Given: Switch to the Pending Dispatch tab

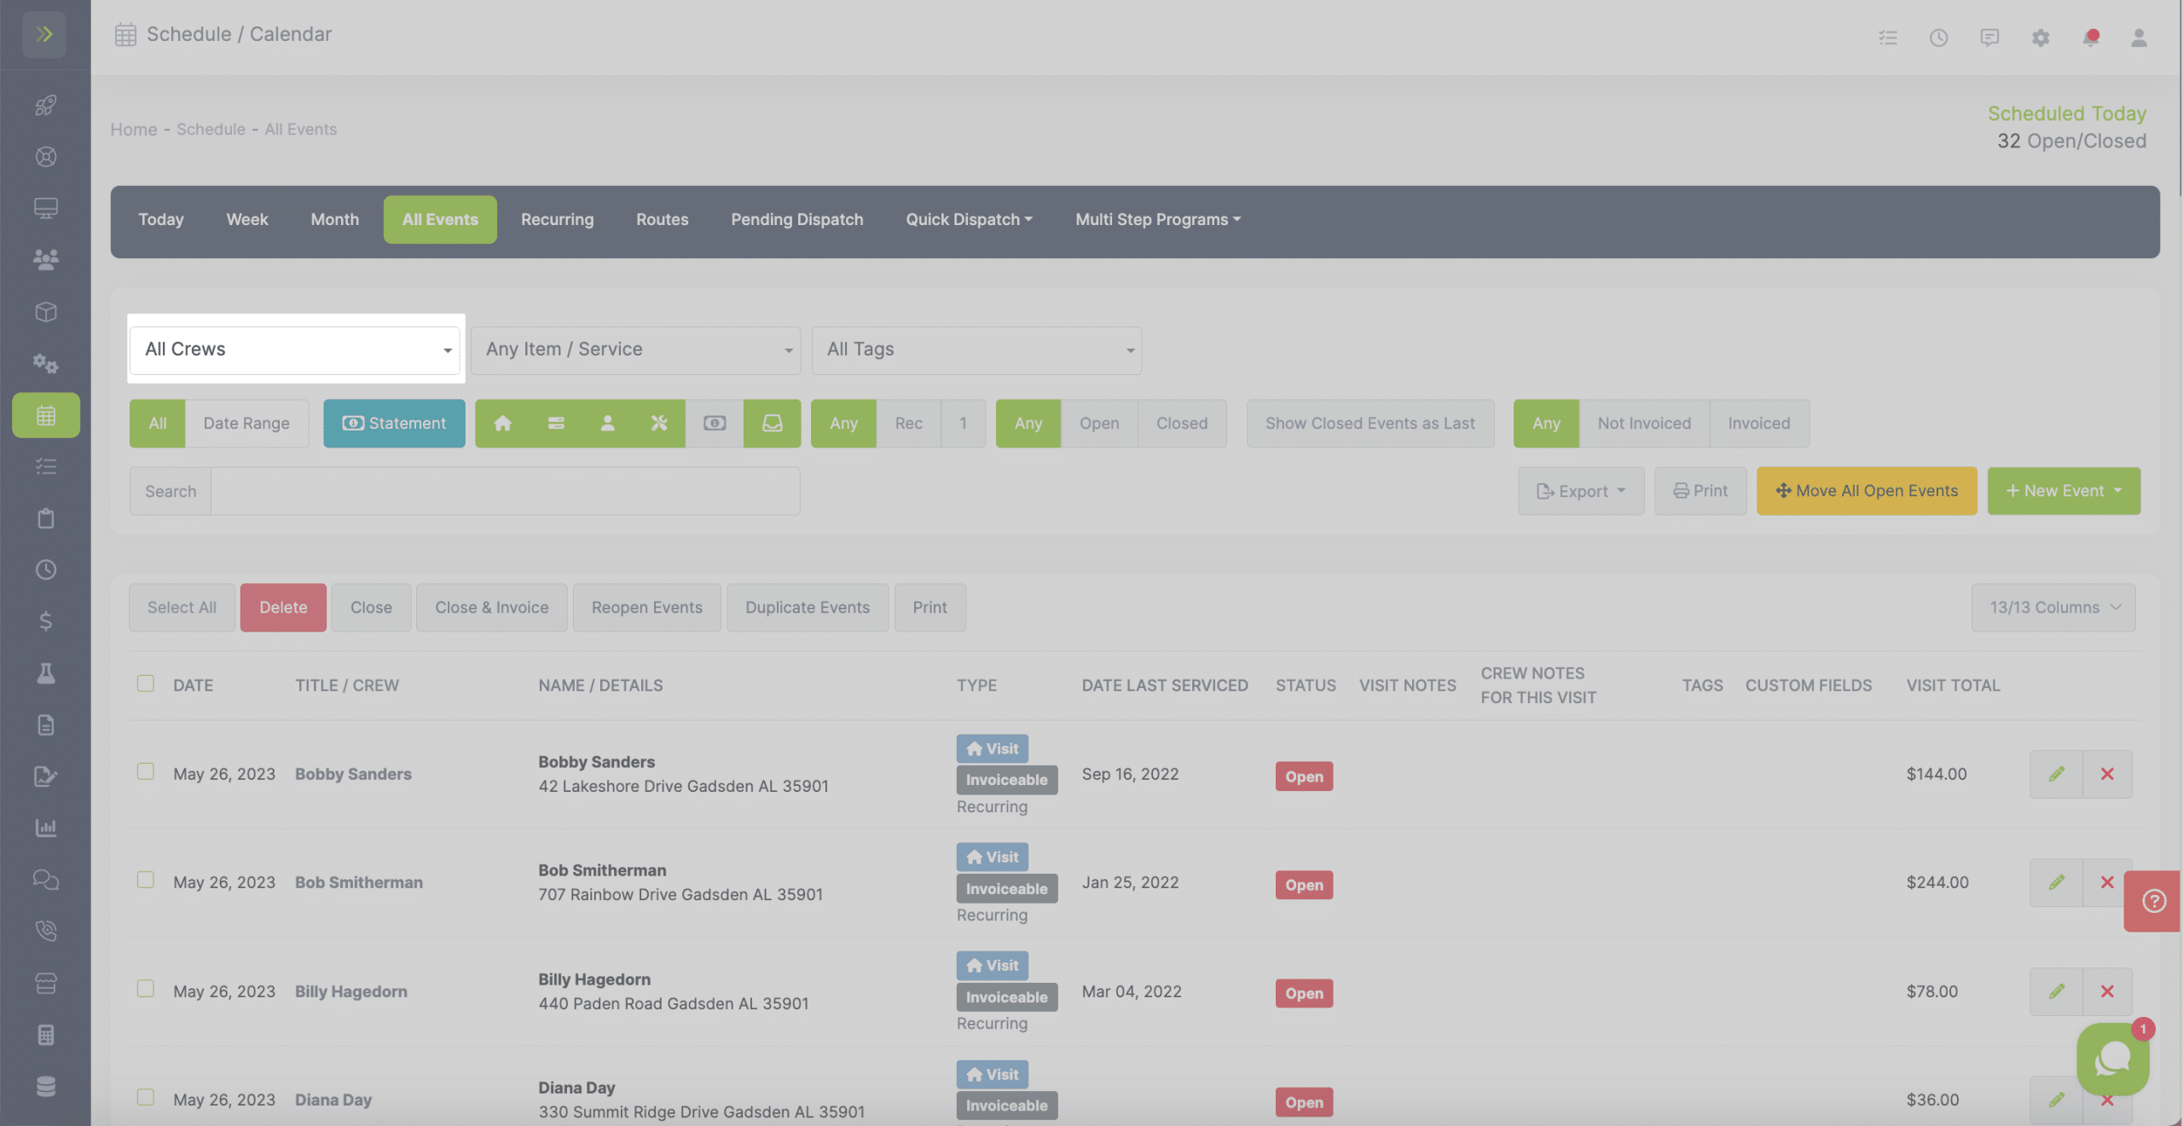Looking at the screenshot, I should (x=797, y=220).
